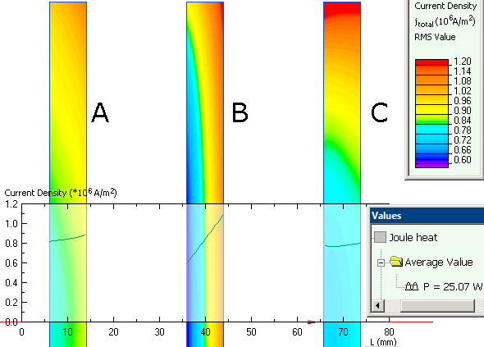Click the 1.2 y-axis tick label
The height and width of the screenshot is (347, 484).
11,203
